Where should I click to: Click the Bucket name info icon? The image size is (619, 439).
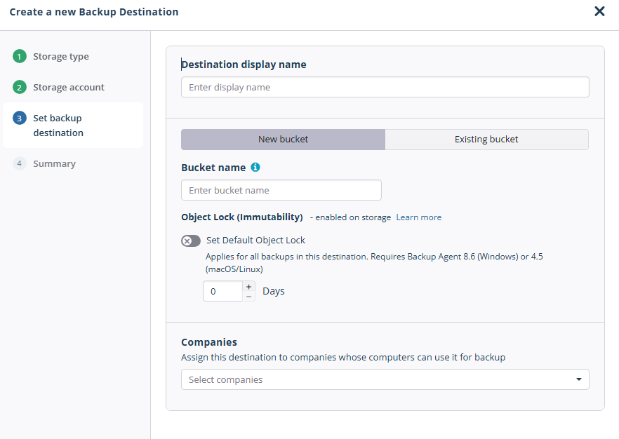pyautogui.click(x=255, y=167)
